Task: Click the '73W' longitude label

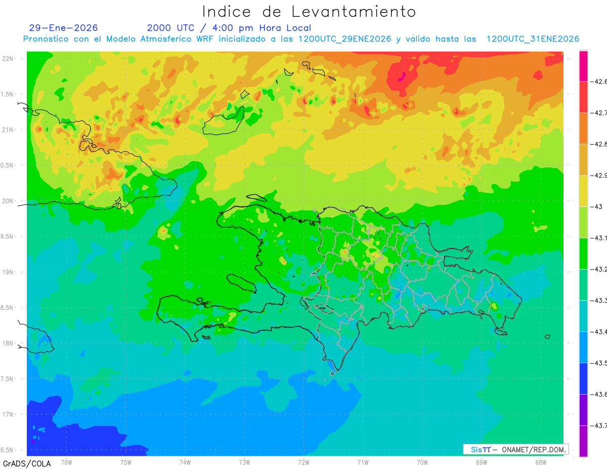Action: [x=244, y=462]
